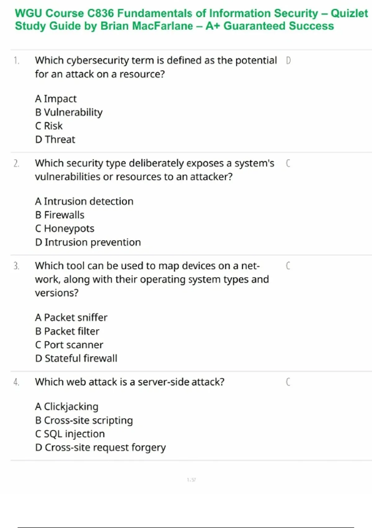Click question number 2 label
372x528 pixels.
16,163
